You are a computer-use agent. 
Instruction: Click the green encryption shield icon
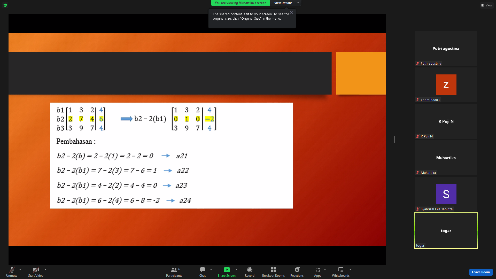click(x=5, y=5)
